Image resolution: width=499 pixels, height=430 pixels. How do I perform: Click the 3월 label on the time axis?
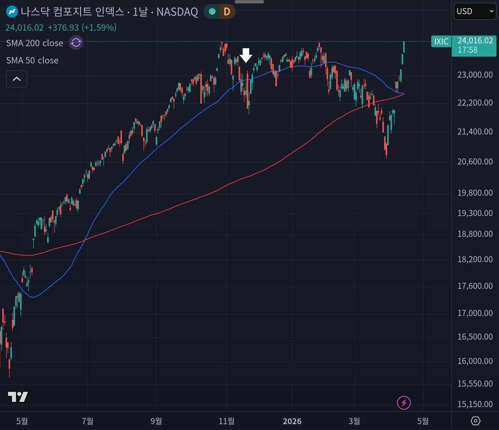(354, 420)
